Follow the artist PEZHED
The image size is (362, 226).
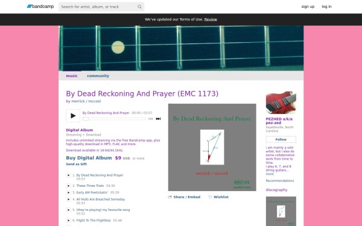coord(281,140)
